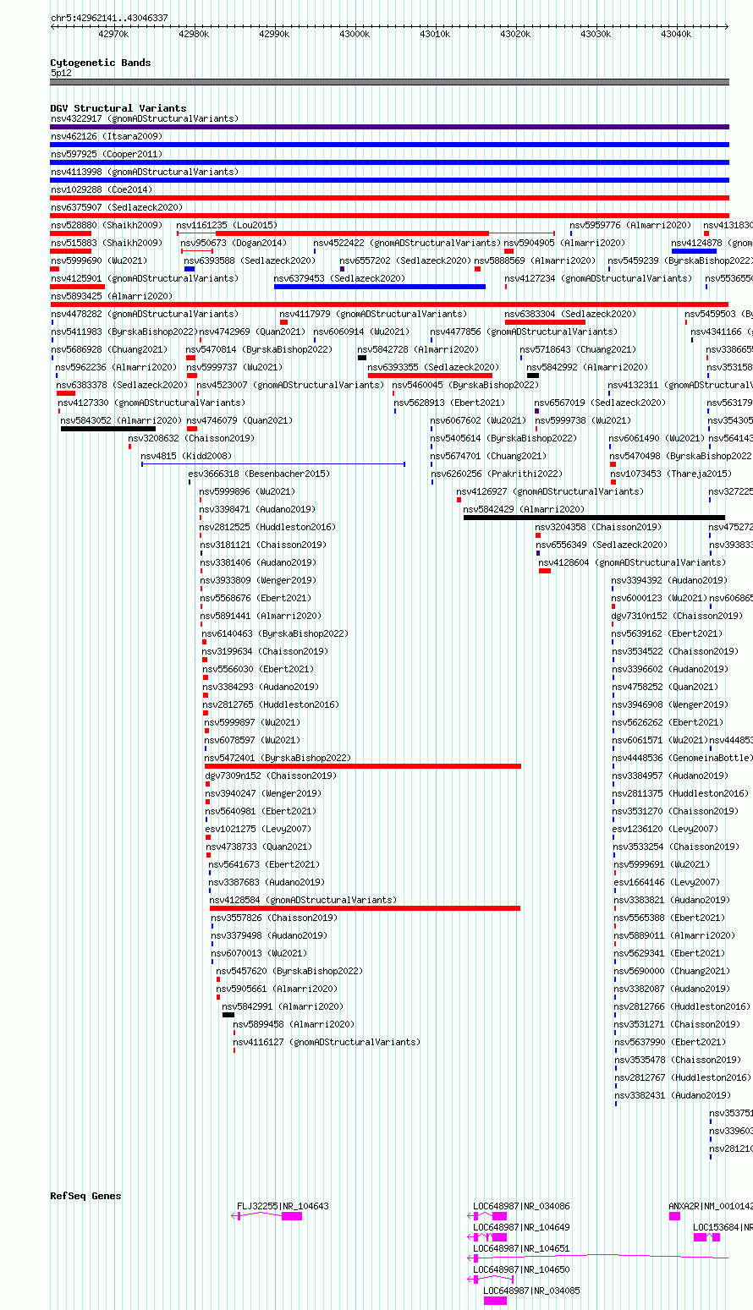753x1310 pixels.
Task: Select variant nsv4322917 label
Action: (x=145, y=118)
